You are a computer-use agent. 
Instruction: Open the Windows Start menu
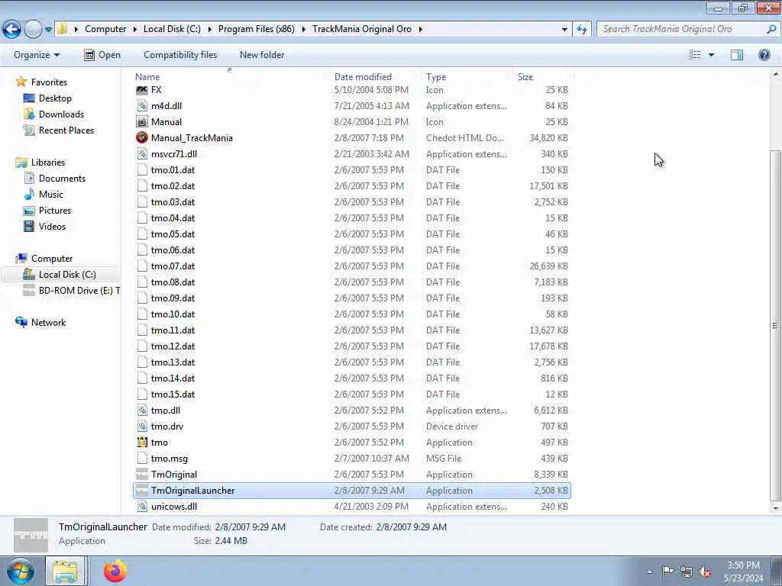pyautogui.click(x=21, y=571)
